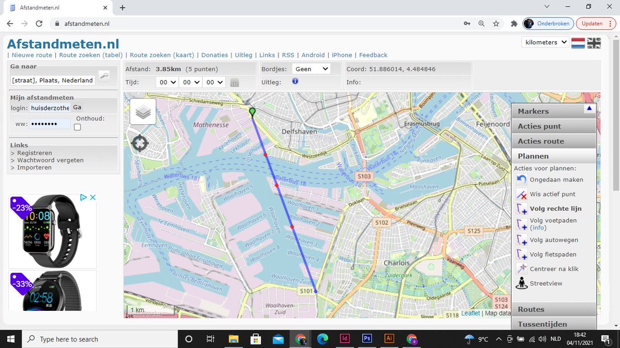Switch language to English flag

click(x=594, y=43)
